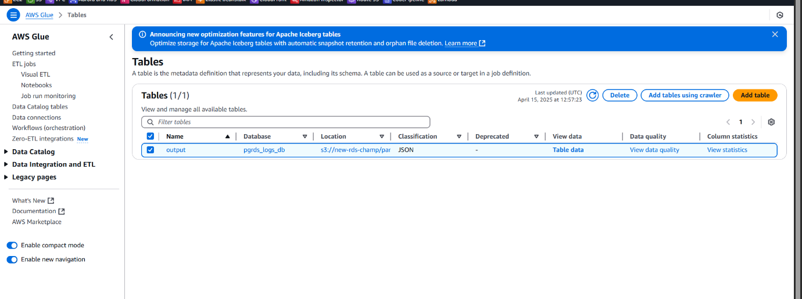This screenshot has width=802, height=299.
Task: Click the JSON classification cell
Action: (x=406, y=150)
